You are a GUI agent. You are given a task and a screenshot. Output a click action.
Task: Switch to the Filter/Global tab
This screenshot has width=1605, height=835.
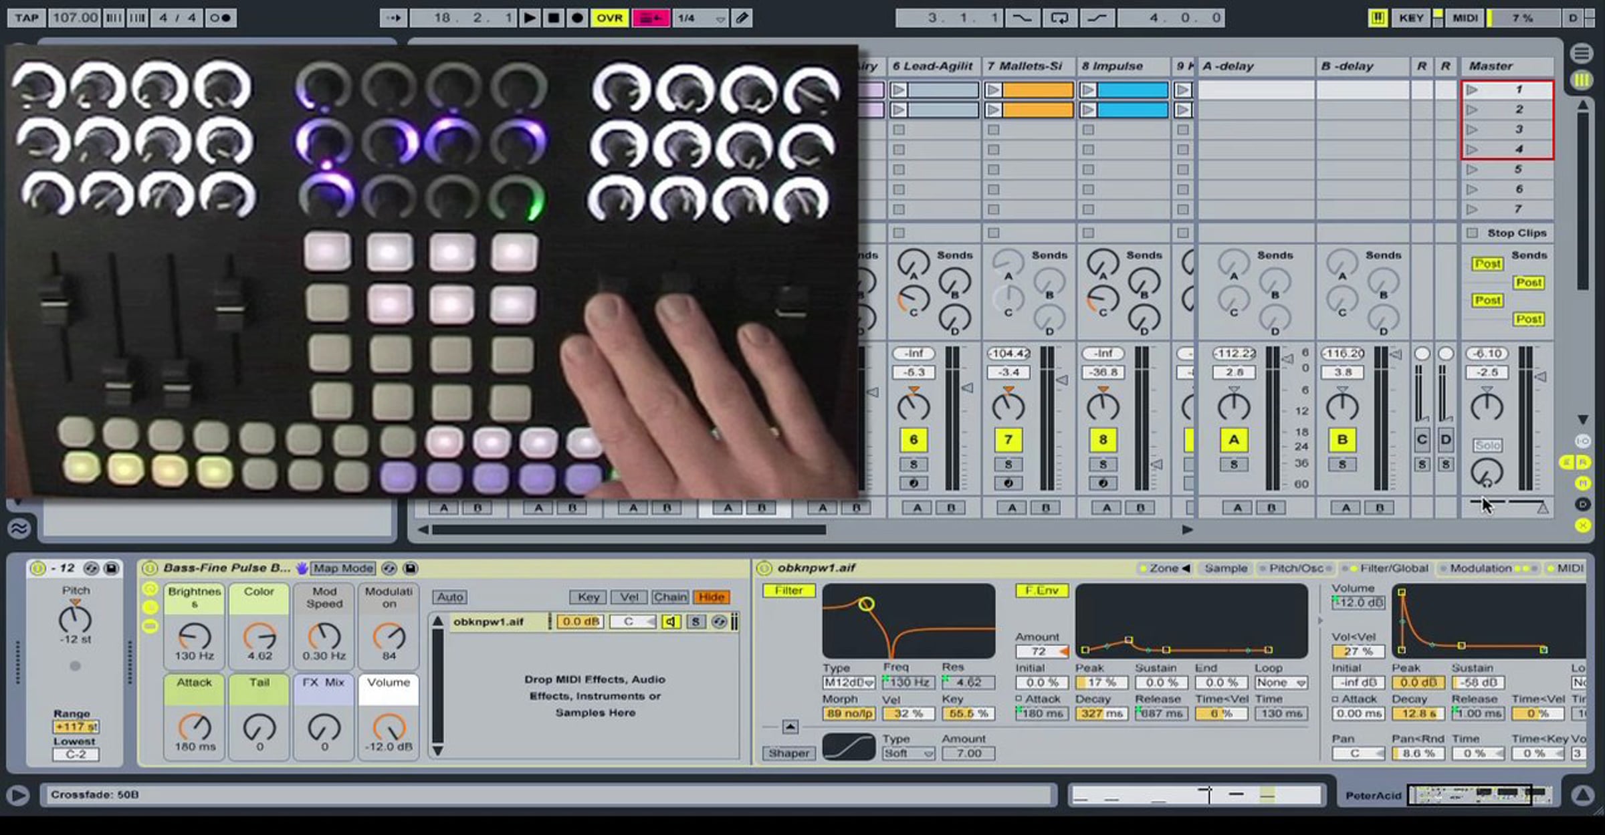coord(1393,568)
